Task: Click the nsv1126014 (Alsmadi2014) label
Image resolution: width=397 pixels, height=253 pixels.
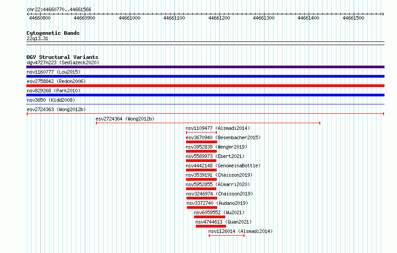Action: (240, 231)
